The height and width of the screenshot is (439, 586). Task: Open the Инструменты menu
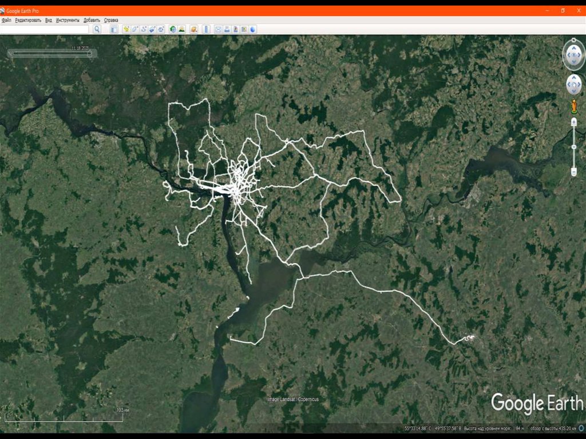68,20
